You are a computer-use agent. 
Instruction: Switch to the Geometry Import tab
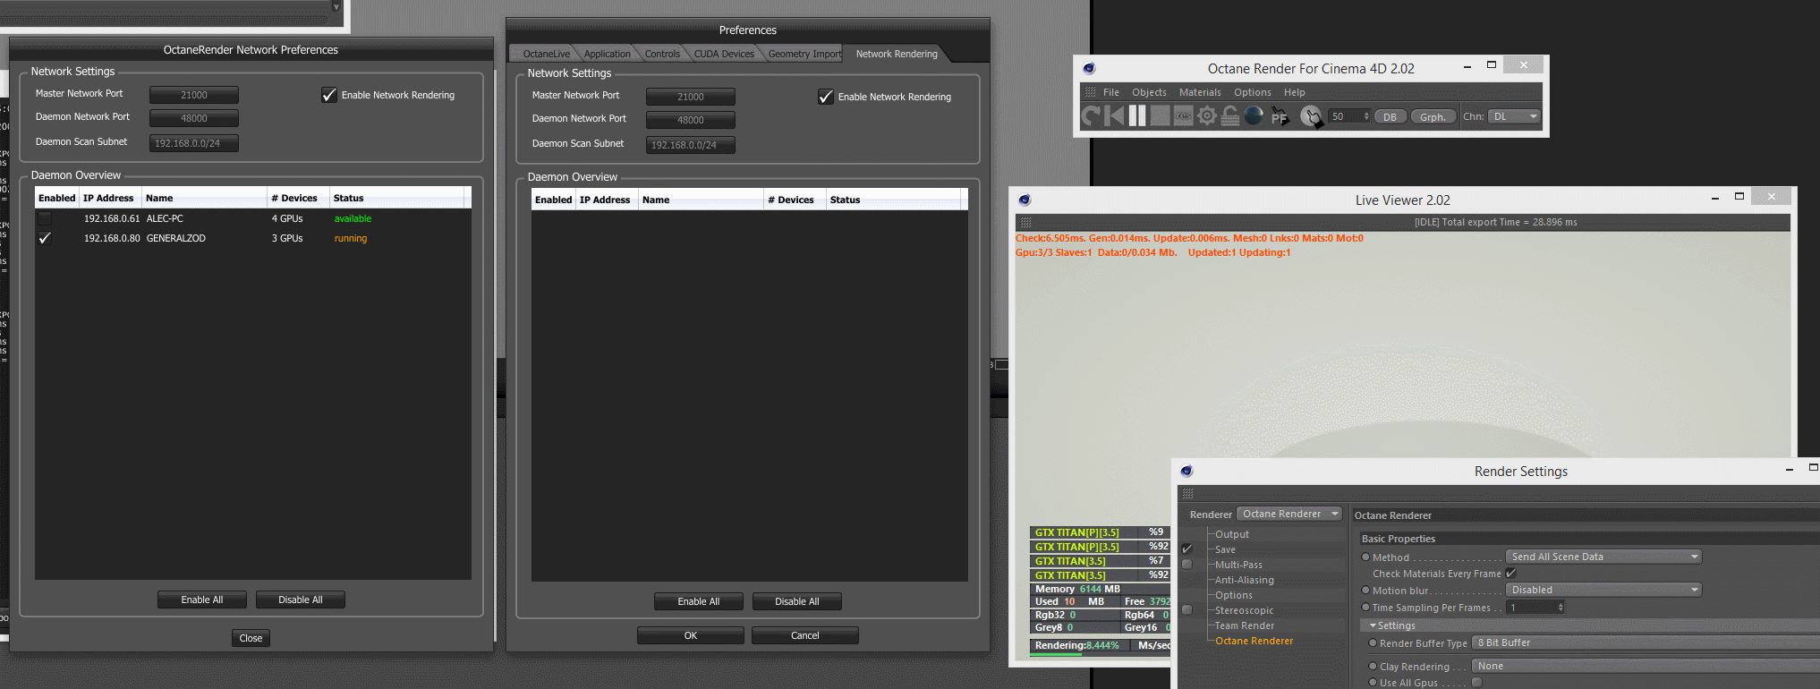[804, 54]
